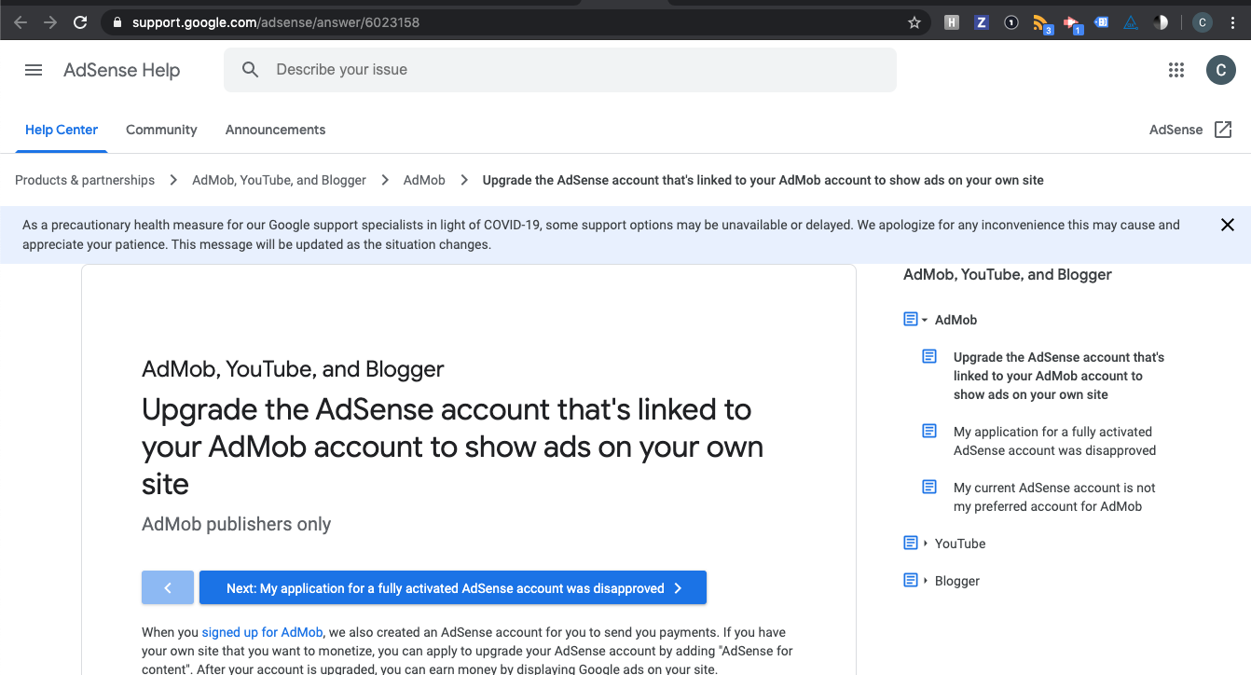Click the Blogger section document icon
1251x675 pixels.
[911, 580]
